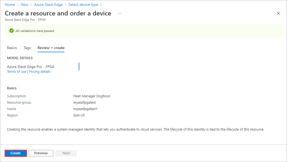287x162 pixels.
Task: Click the East US region value
Action: [x=80, y=115]
